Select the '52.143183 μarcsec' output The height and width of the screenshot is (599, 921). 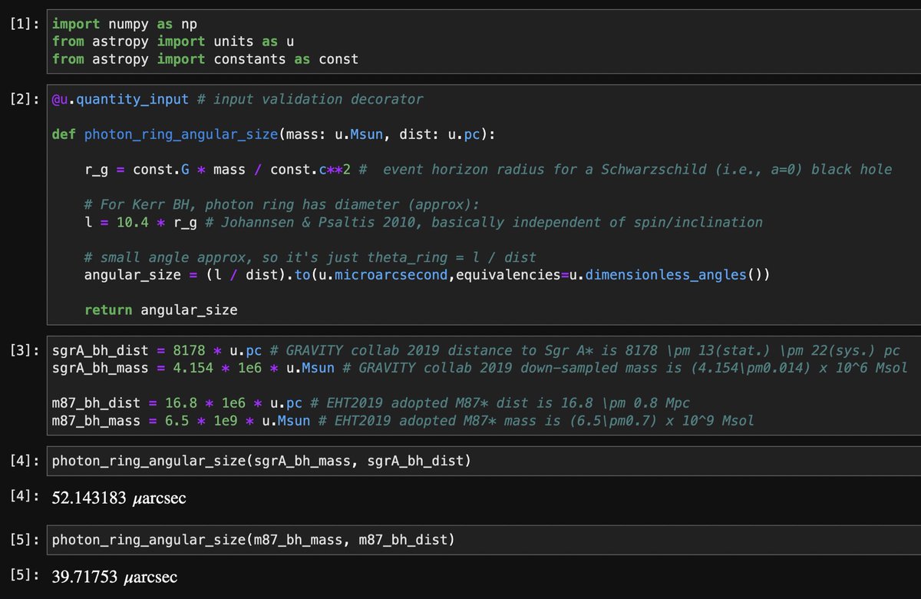click(118, 498)
